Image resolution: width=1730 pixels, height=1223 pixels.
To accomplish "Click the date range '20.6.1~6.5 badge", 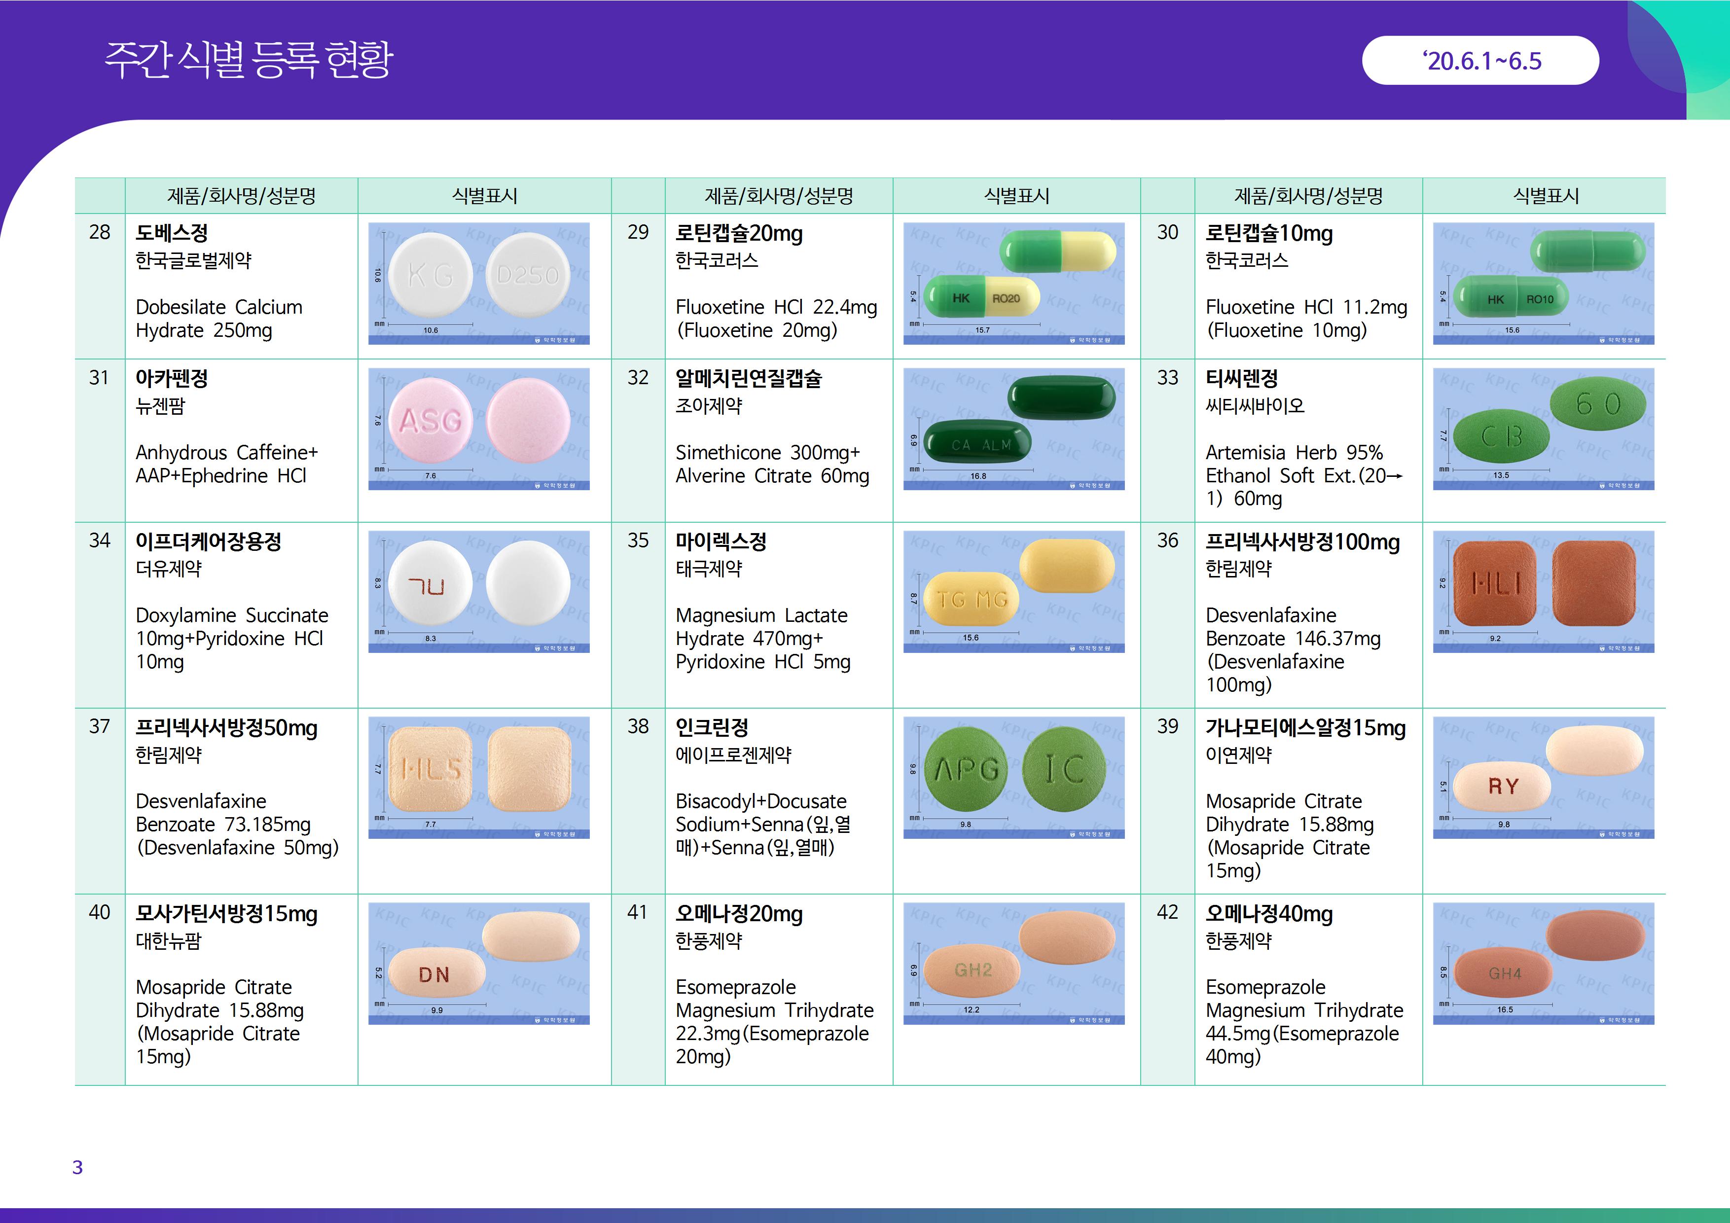I will click(1480, 60).
